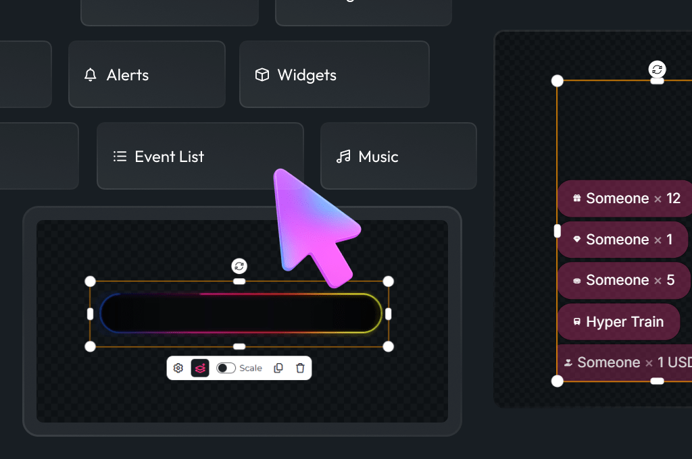Select the rainbow gradient progress bar

(x=241, y=313)
